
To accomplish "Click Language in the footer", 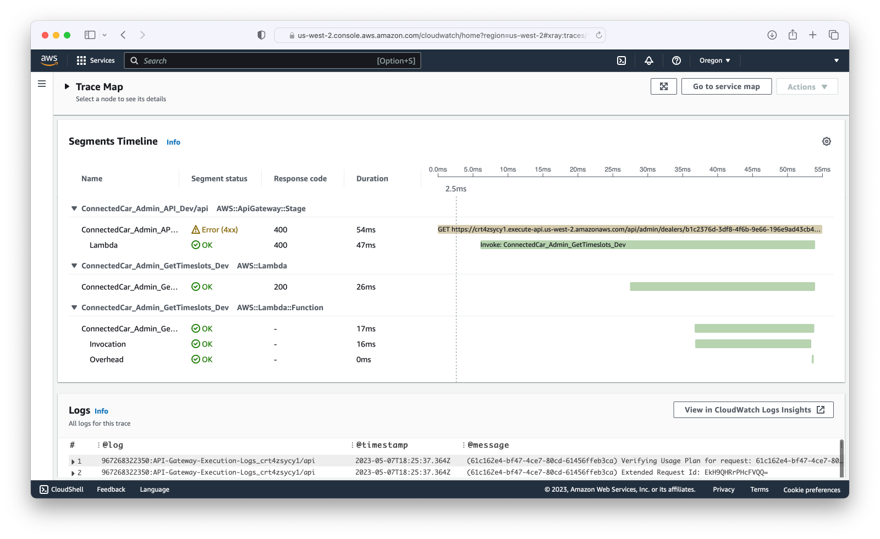I will [155, 490].
